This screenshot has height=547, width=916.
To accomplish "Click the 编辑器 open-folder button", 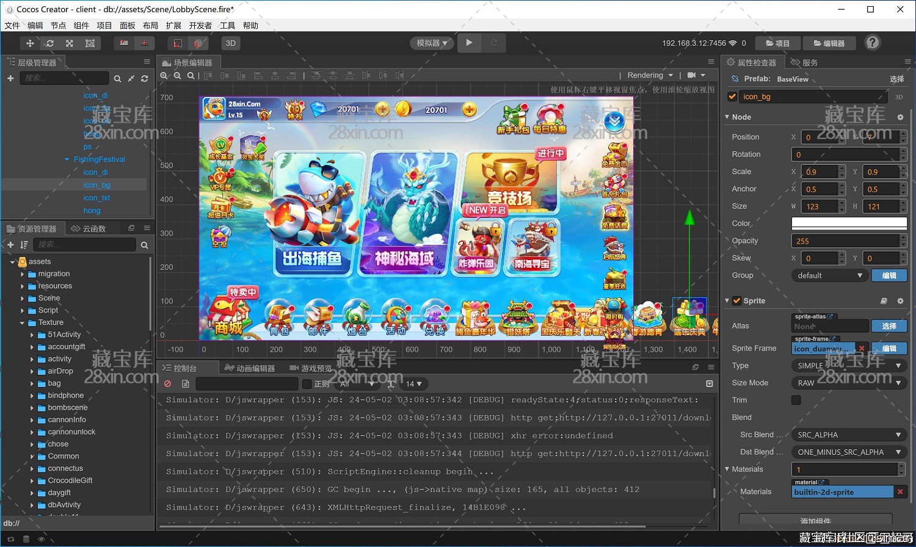I will coord(829,43).
